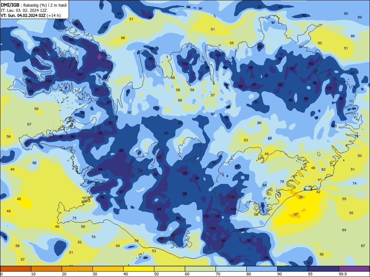The width and height of the screenshot is (370, 277).
Task: Click the map value '35'
Action: click(301, 197)
